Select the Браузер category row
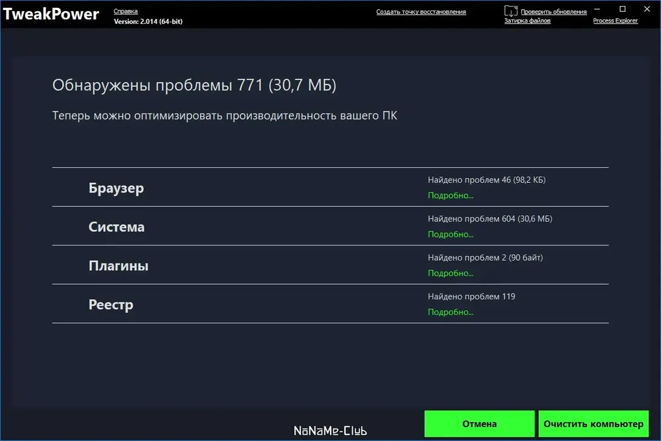The height and width of the screenshot is (441, 661). tap(330, 187)
